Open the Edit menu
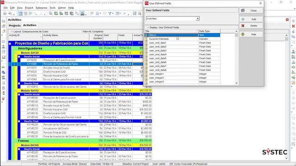Image resolution: width=296 pixels, height=166 pixels. [12, 8]
